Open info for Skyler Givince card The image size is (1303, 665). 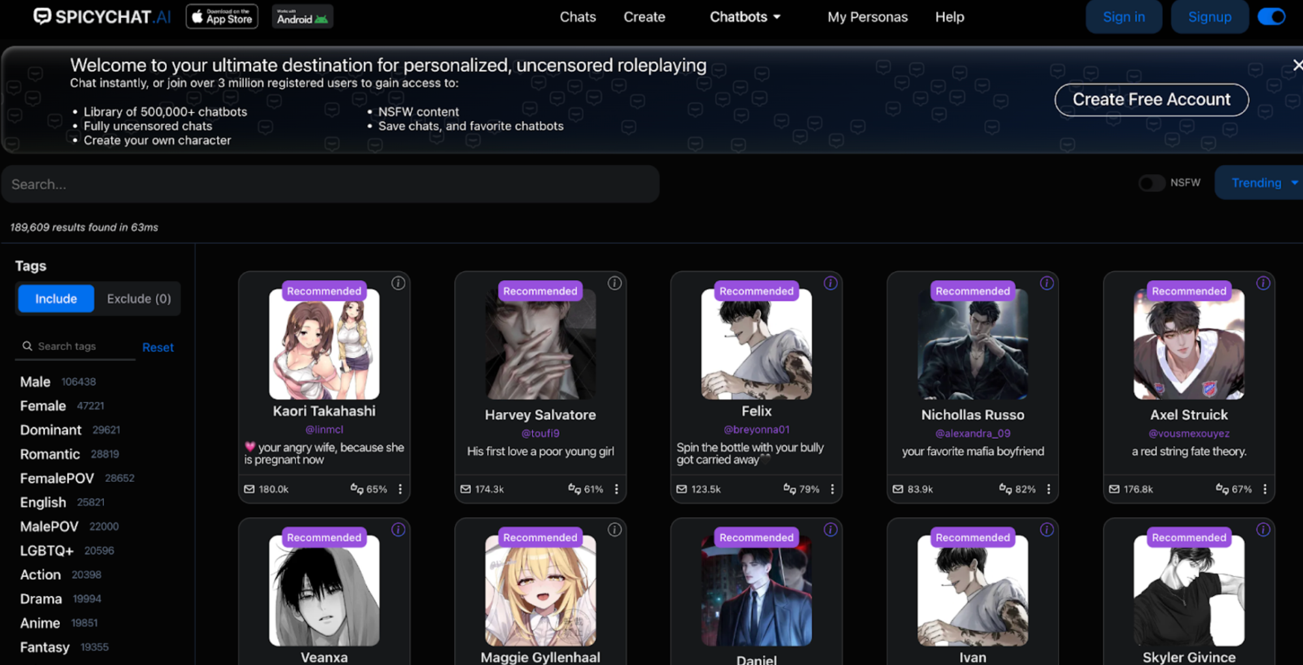1263,529
